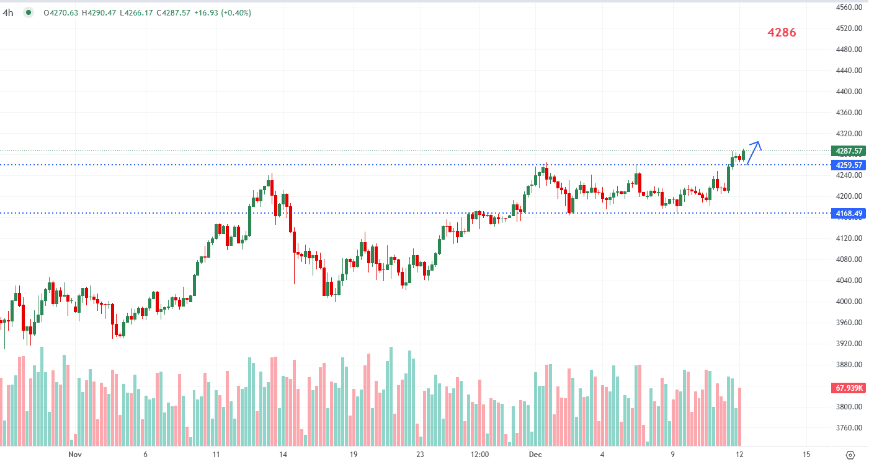The image size is (869, 462).
Task: Click the green 4287.57 current price label
Action: [x=849, y=151]
